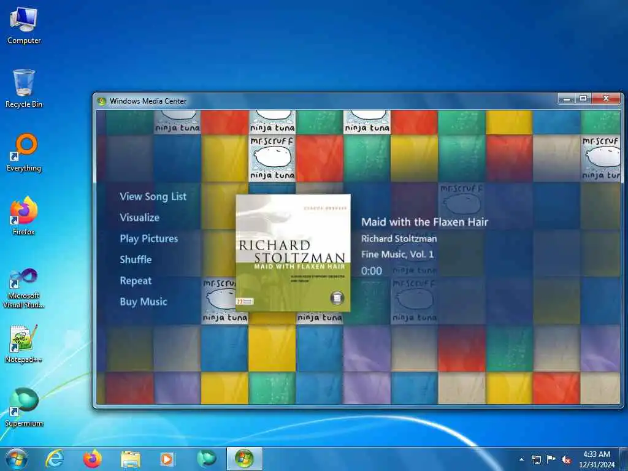Viewport: 628px width, 471px height.
Task: Open View Song List in Media Center
Action: [x=153, y=196]
